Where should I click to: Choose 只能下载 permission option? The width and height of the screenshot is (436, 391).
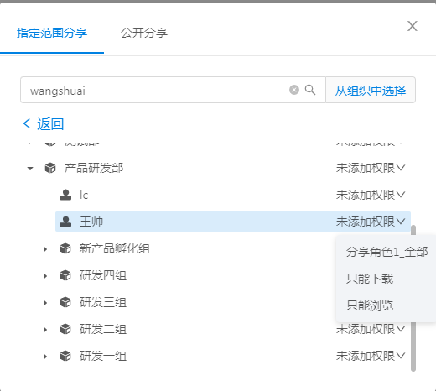coord(370,279)
